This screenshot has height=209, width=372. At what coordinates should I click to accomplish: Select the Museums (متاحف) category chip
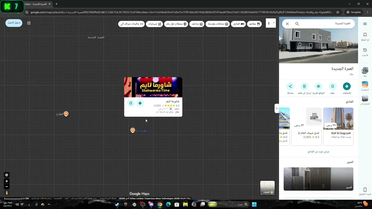[197, 24]
